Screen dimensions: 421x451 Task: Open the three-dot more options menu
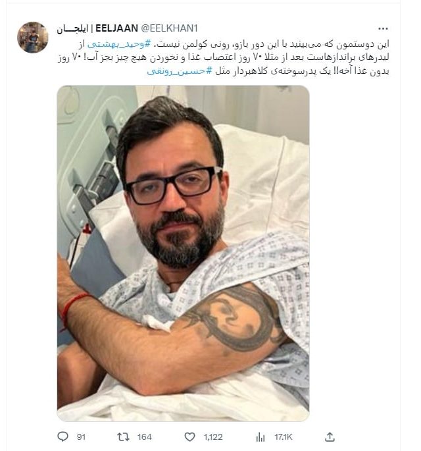tap(383, 28)
